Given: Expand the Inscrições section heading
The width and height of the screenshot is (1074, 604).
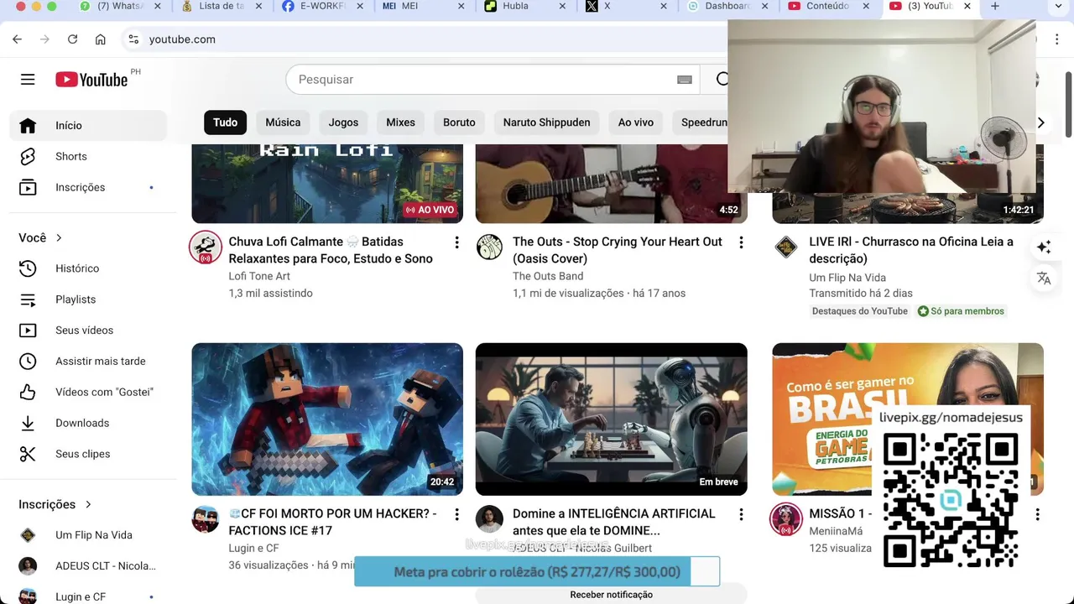Looking at the screenshot, I should tap(55, 504).
